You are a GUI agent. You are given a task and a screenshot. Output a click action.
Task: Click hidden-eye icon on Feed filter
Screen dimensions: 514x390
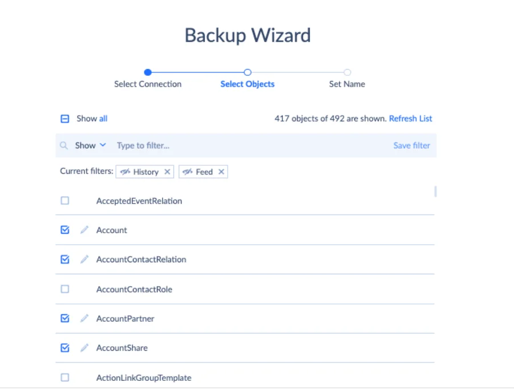tap(188, 172)
